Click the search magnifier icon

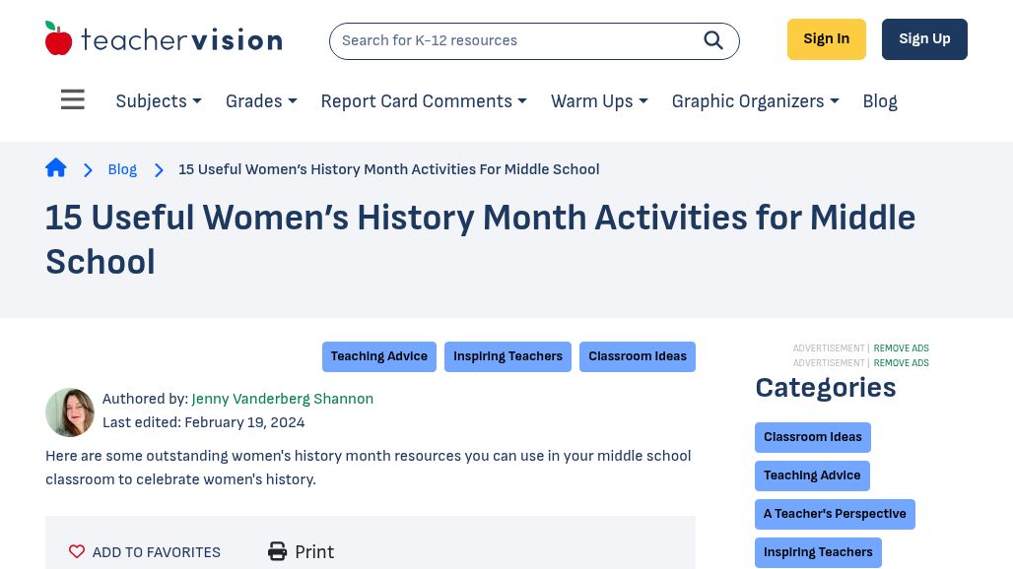coord(713,40)
